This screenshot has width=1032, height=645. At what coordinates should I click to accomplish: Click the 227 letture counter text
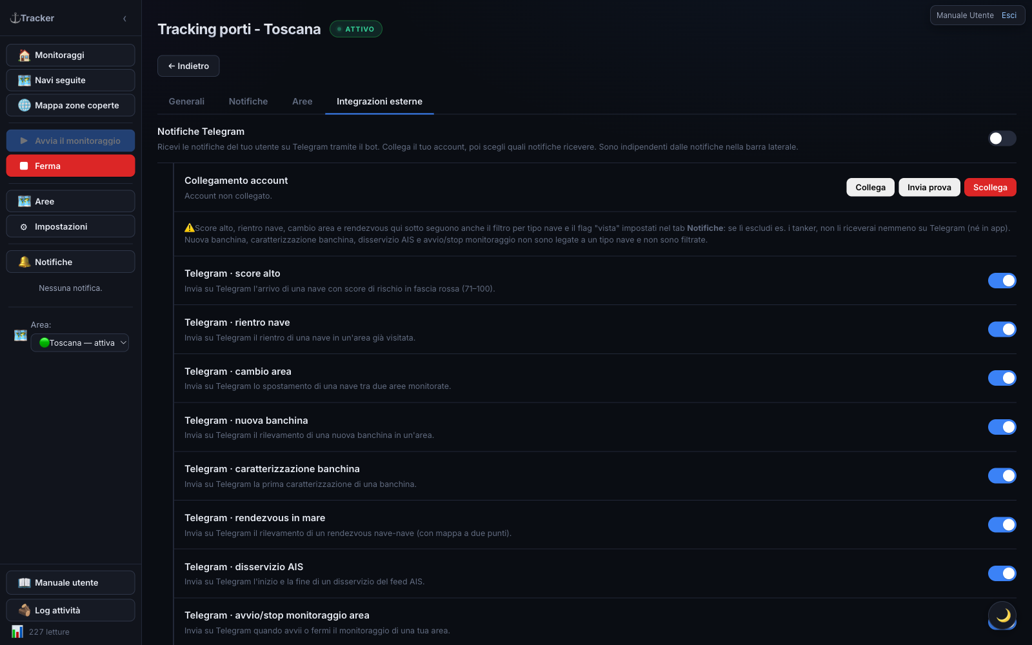[x=49, y=632]
